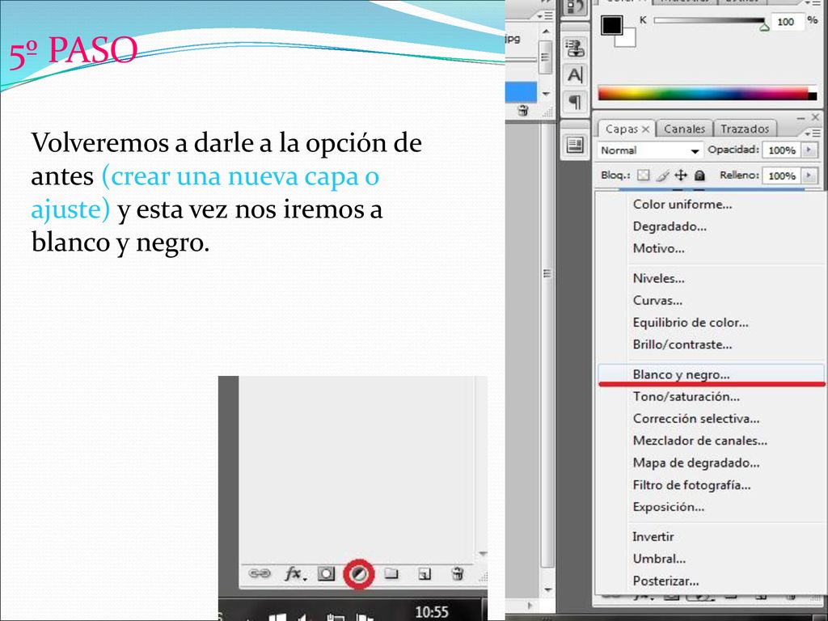
Task: Minimize the Capas panel group
Action: (x=801, y=117)
